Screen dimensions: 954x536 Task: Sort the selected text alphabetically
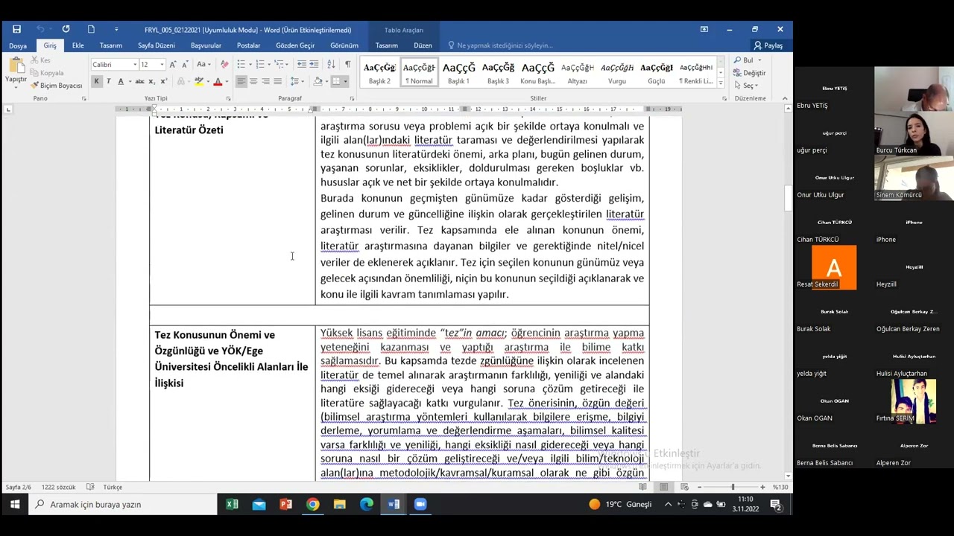click(x=332, y=65)
